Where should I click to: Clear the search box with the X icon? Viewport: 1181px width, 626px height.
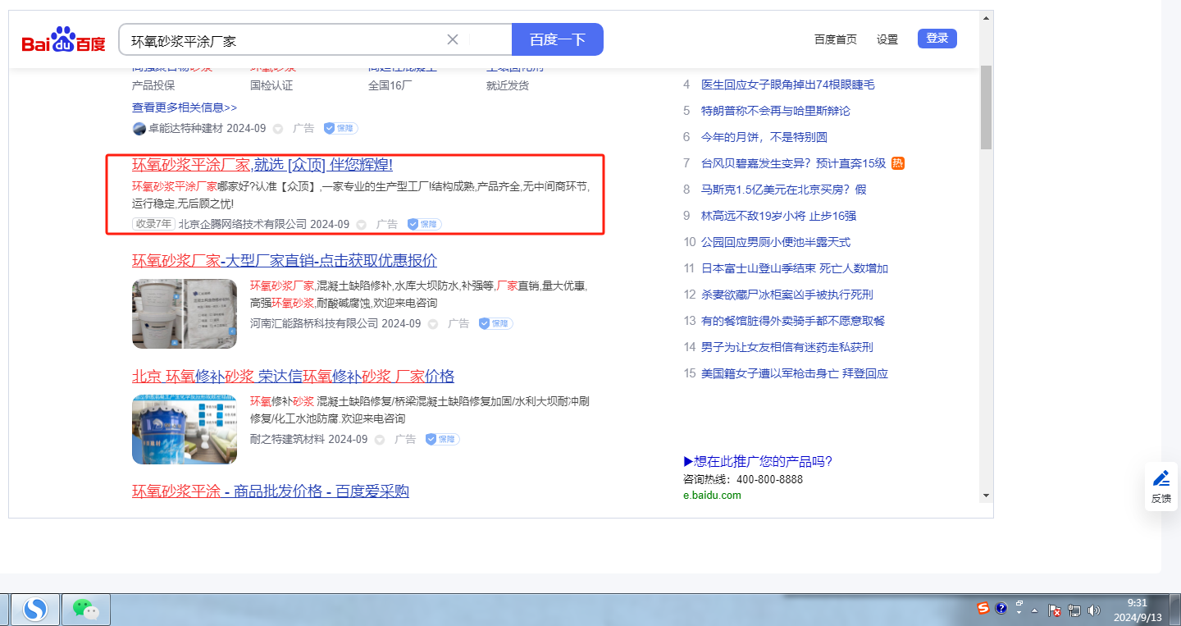453,39
